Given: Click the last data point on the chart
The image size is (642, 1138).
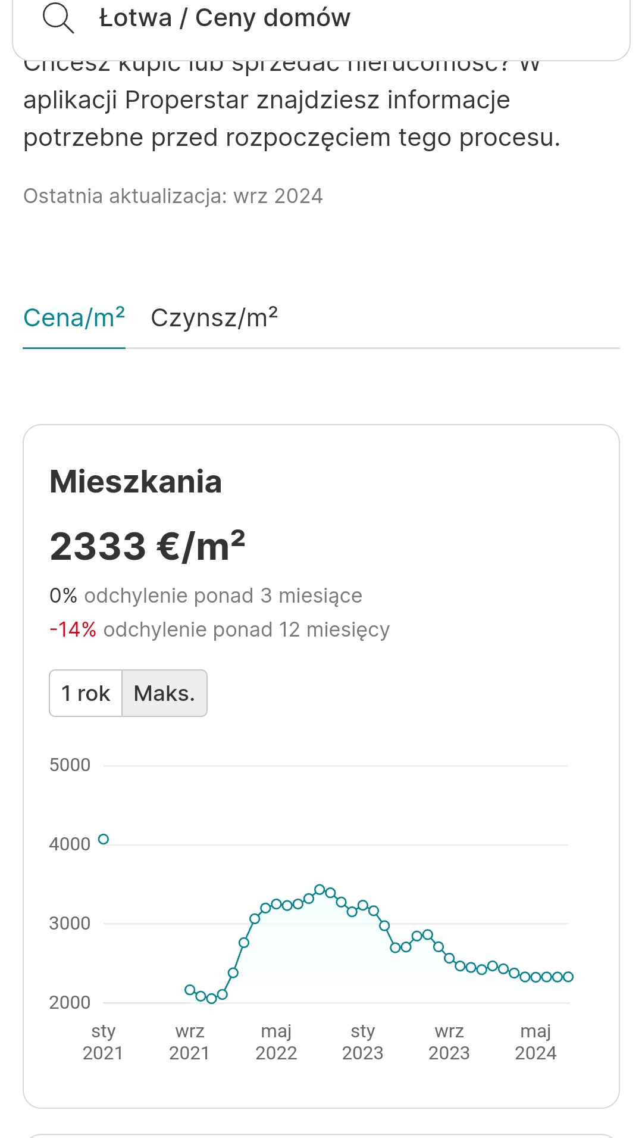Looking at the screenshot, I should (x=568, y=977).
